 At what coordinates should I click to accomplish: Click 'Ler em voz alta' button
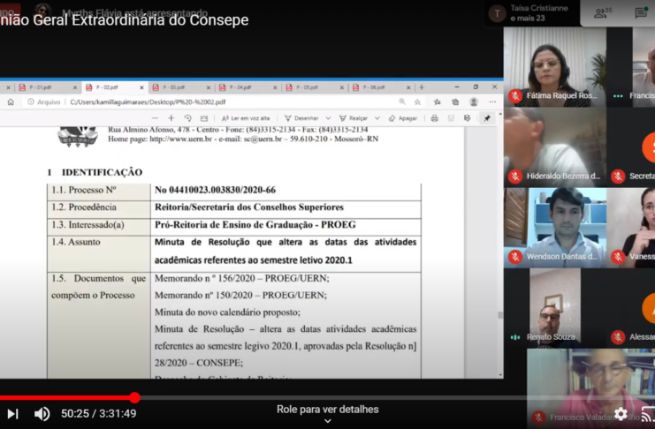pyautogui.click(x=246, y=118)
